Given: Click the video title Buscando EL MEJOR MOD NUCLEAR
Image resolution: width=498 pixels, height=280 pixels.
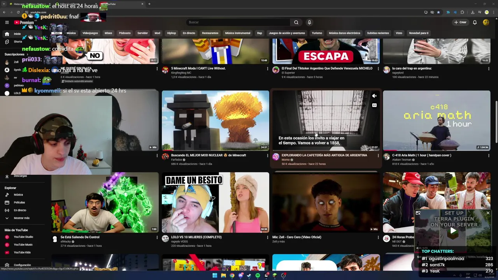Looking at the screenshot, I should click(209, 155).
